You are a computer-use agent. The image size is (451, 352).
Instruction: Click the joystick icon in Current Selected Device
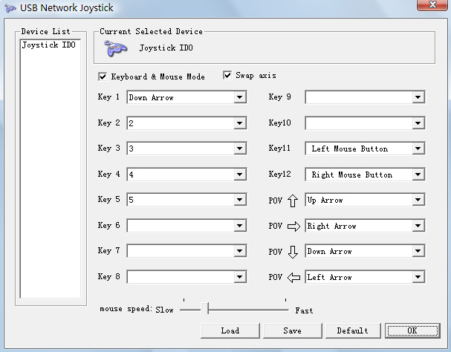115,48
